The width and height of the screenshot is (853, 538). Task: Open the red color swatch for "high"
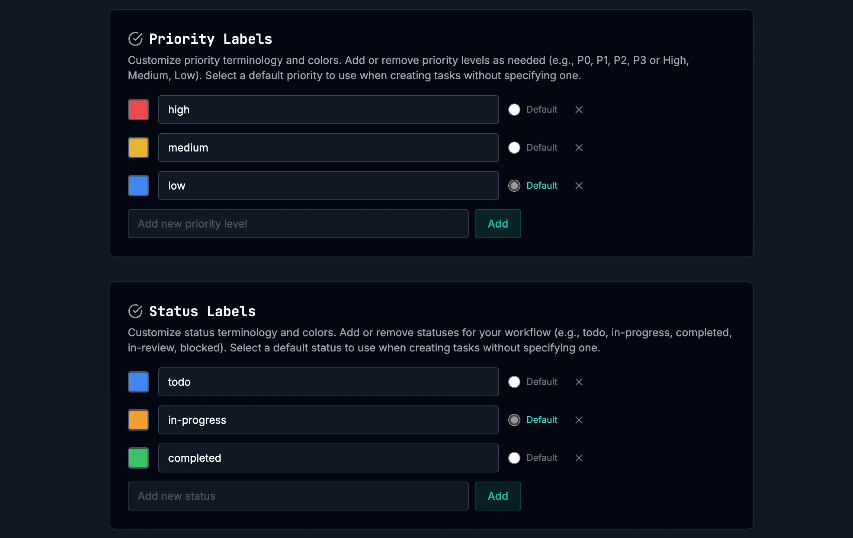pos(138,109)
